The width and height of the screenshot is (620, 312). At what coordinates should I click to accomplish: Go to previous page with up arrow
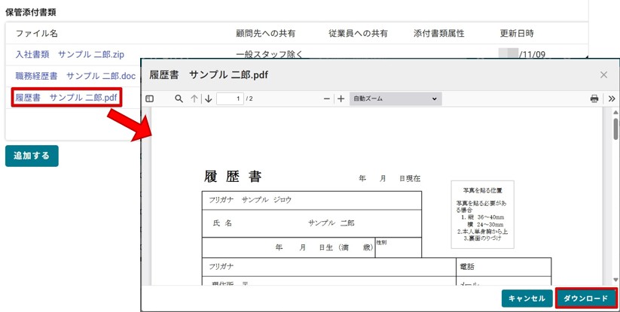coord(194,99)
